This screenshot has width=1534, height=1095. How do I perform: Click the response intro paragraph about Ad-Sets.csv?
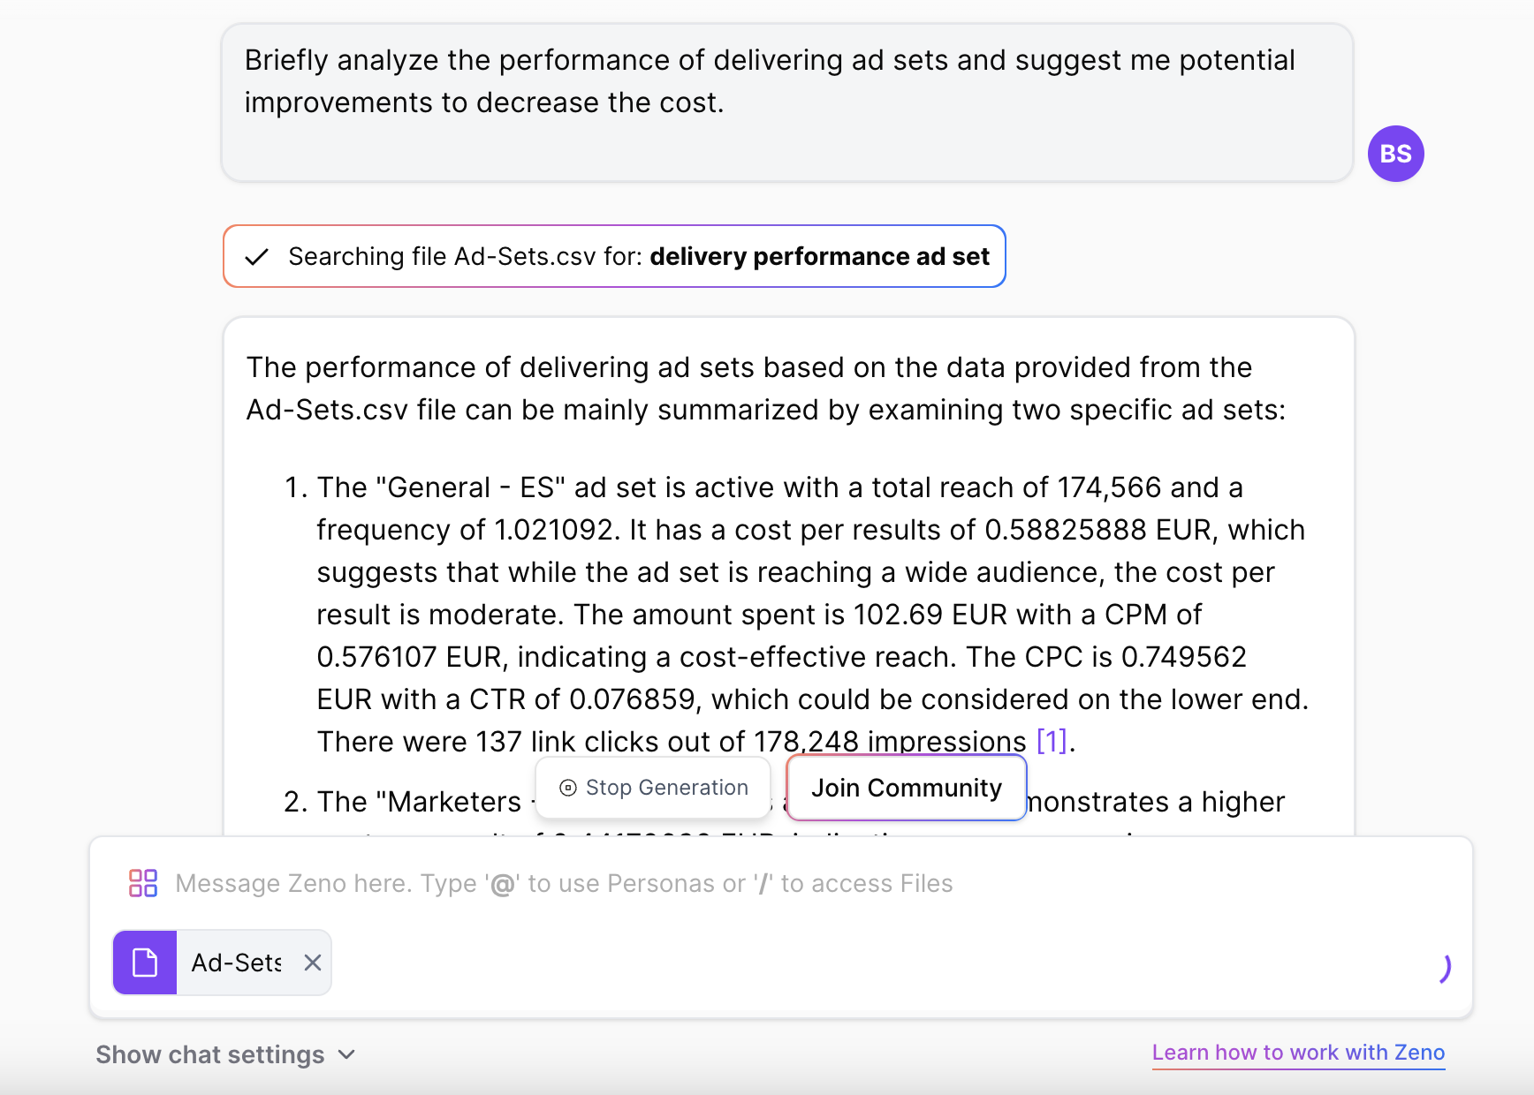765,389
